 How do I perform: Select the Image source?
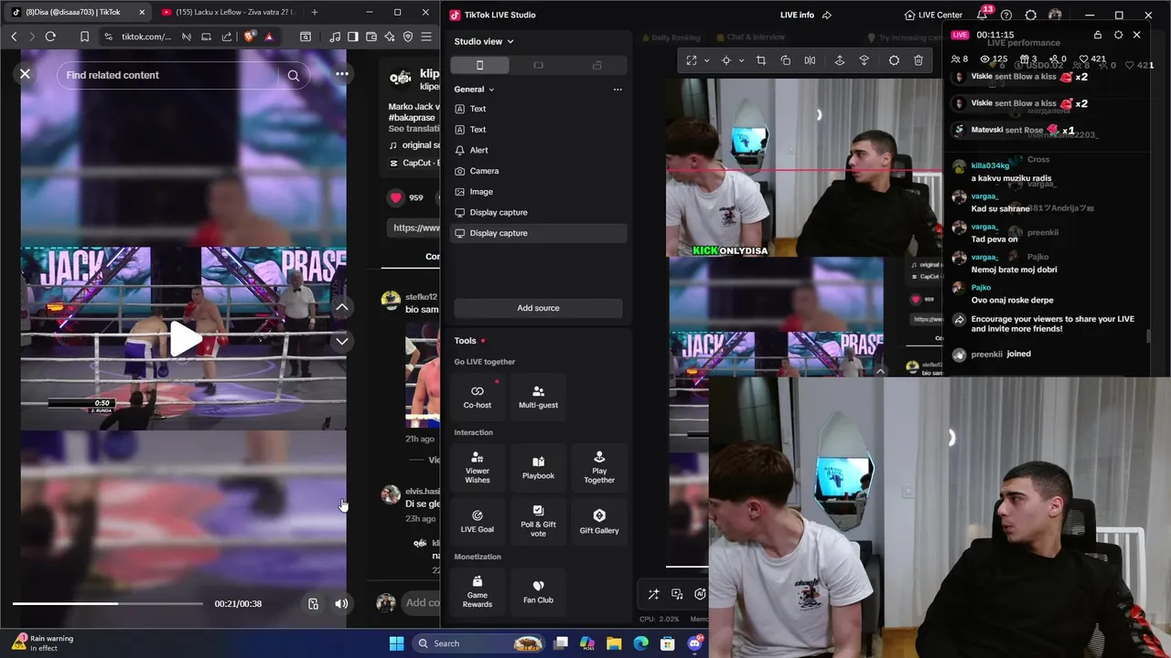point(538,192)
